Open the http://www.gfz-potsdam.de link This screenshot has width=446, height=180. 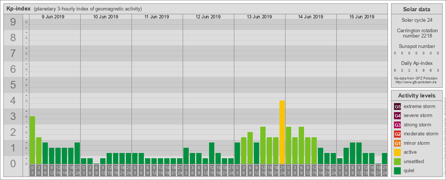click(x=416, y=82)
